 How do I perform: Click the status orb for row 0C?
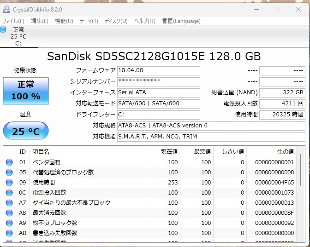(9, 193)
